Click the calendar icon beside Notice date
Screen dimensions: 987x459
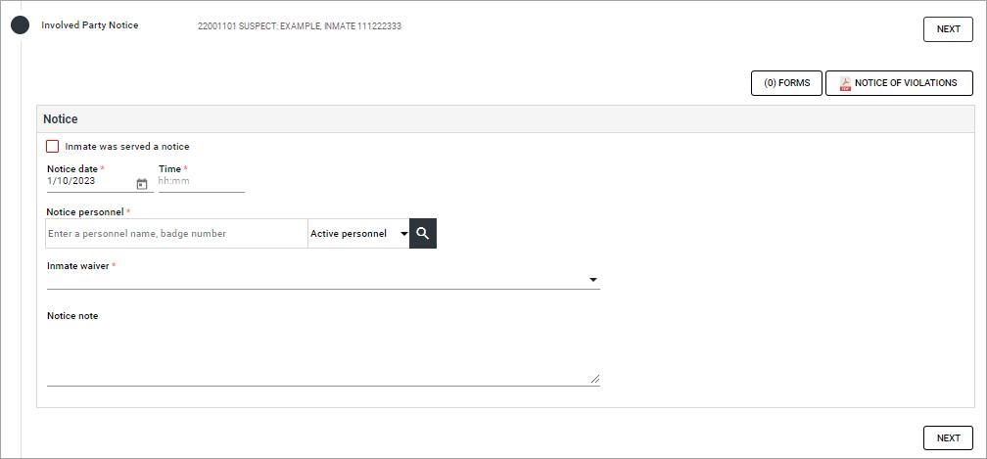[x=142, y=183]
